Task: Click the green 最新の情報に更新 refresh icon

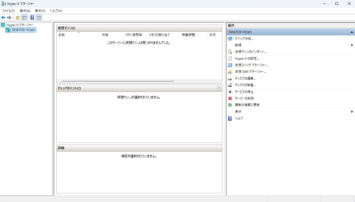Action: (230, 105)
